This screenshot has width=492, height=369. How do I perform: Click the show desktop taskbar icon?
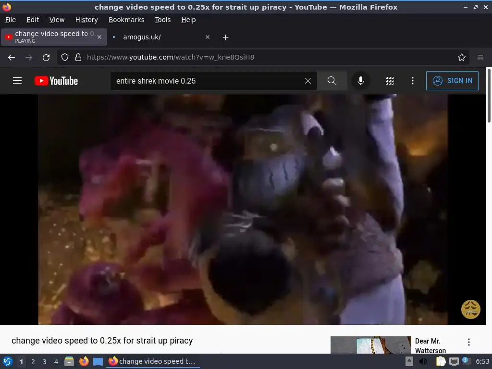coord(98,361)
